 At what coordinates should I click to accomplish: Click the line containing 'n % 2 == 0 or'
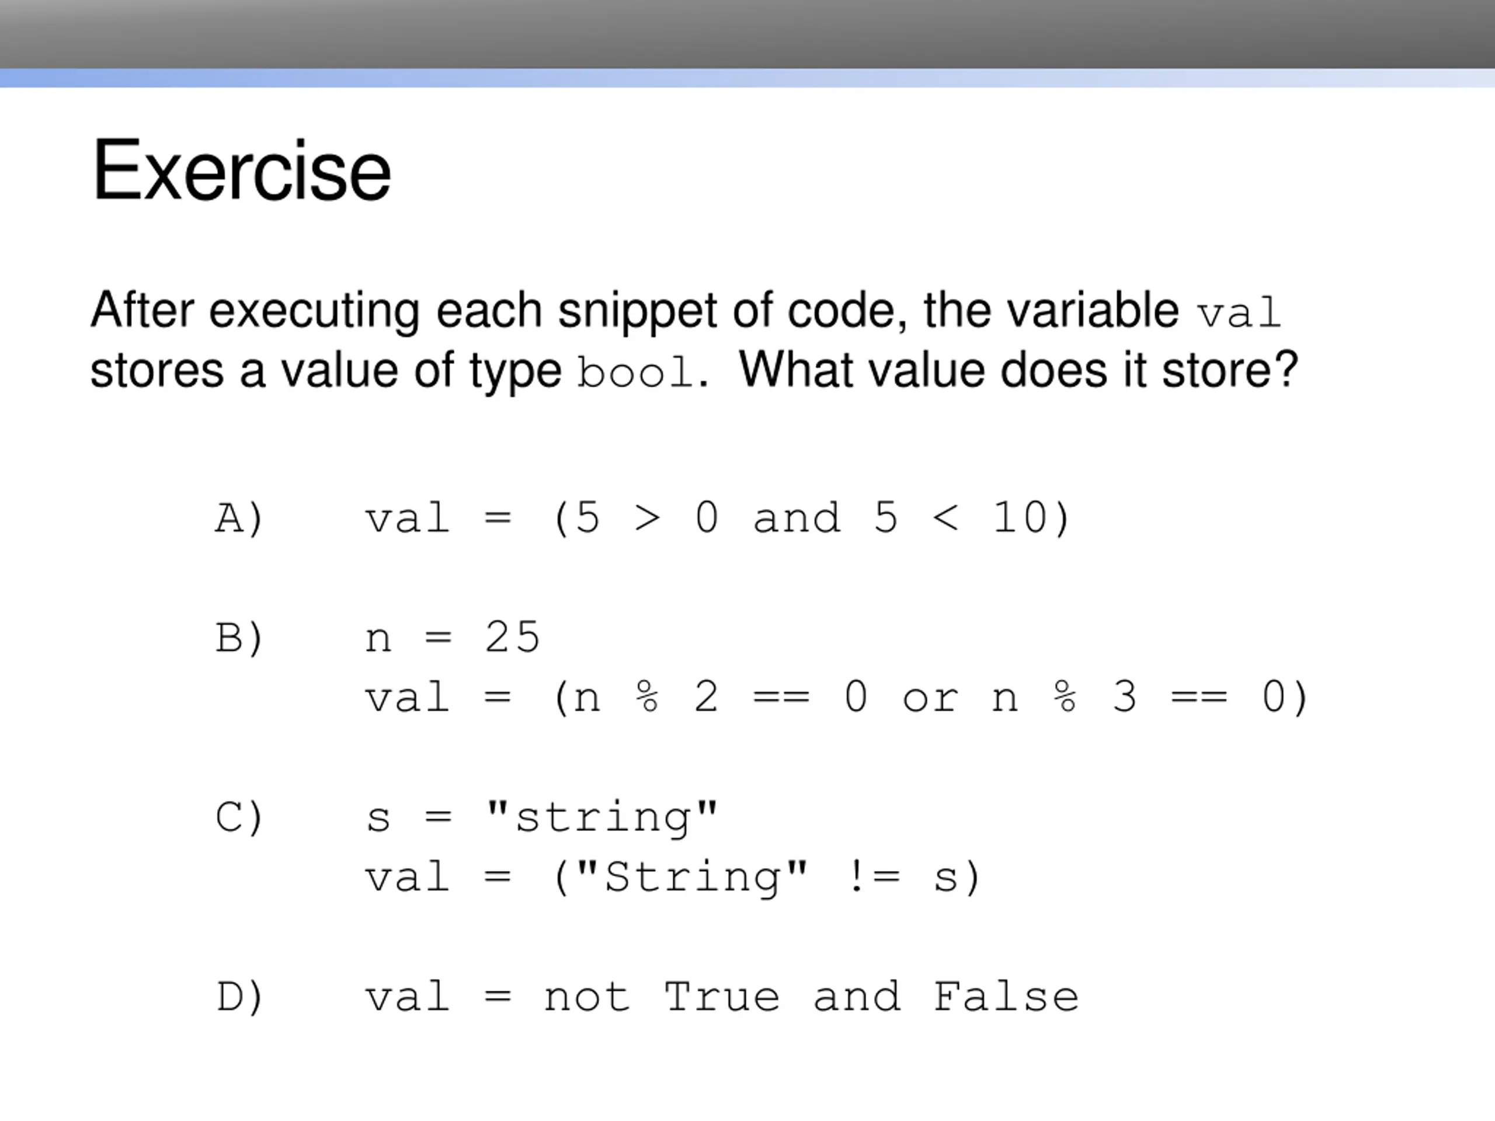(837, 698)
